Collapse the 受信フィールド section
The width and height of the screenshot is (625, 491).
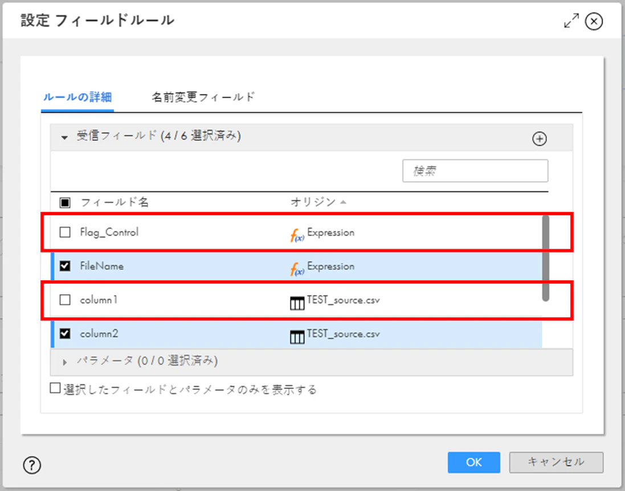(64, 137)
